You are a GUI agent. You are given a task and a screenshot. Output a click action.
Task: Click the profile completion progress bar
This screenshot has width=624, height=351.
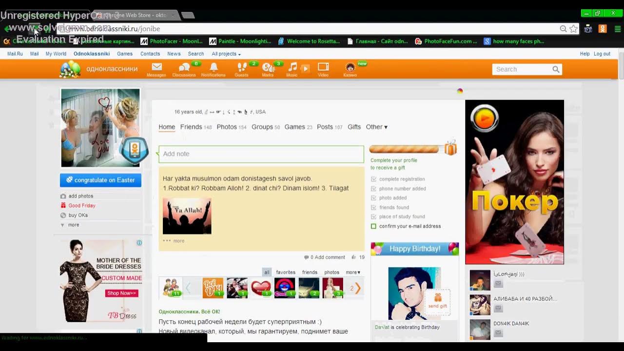point(407,149)
